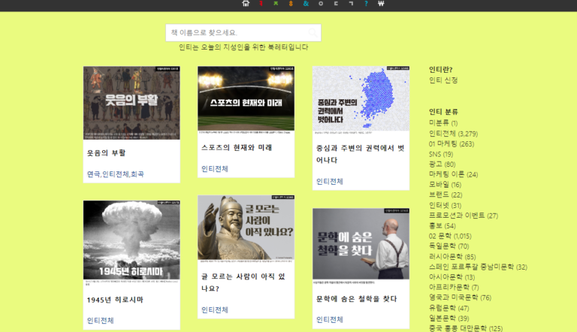Click 인티전체 tag under 스포츠의 현재와 미래
Screen dimensions: 577x332
pyautogui.click(x=215, y=169)
